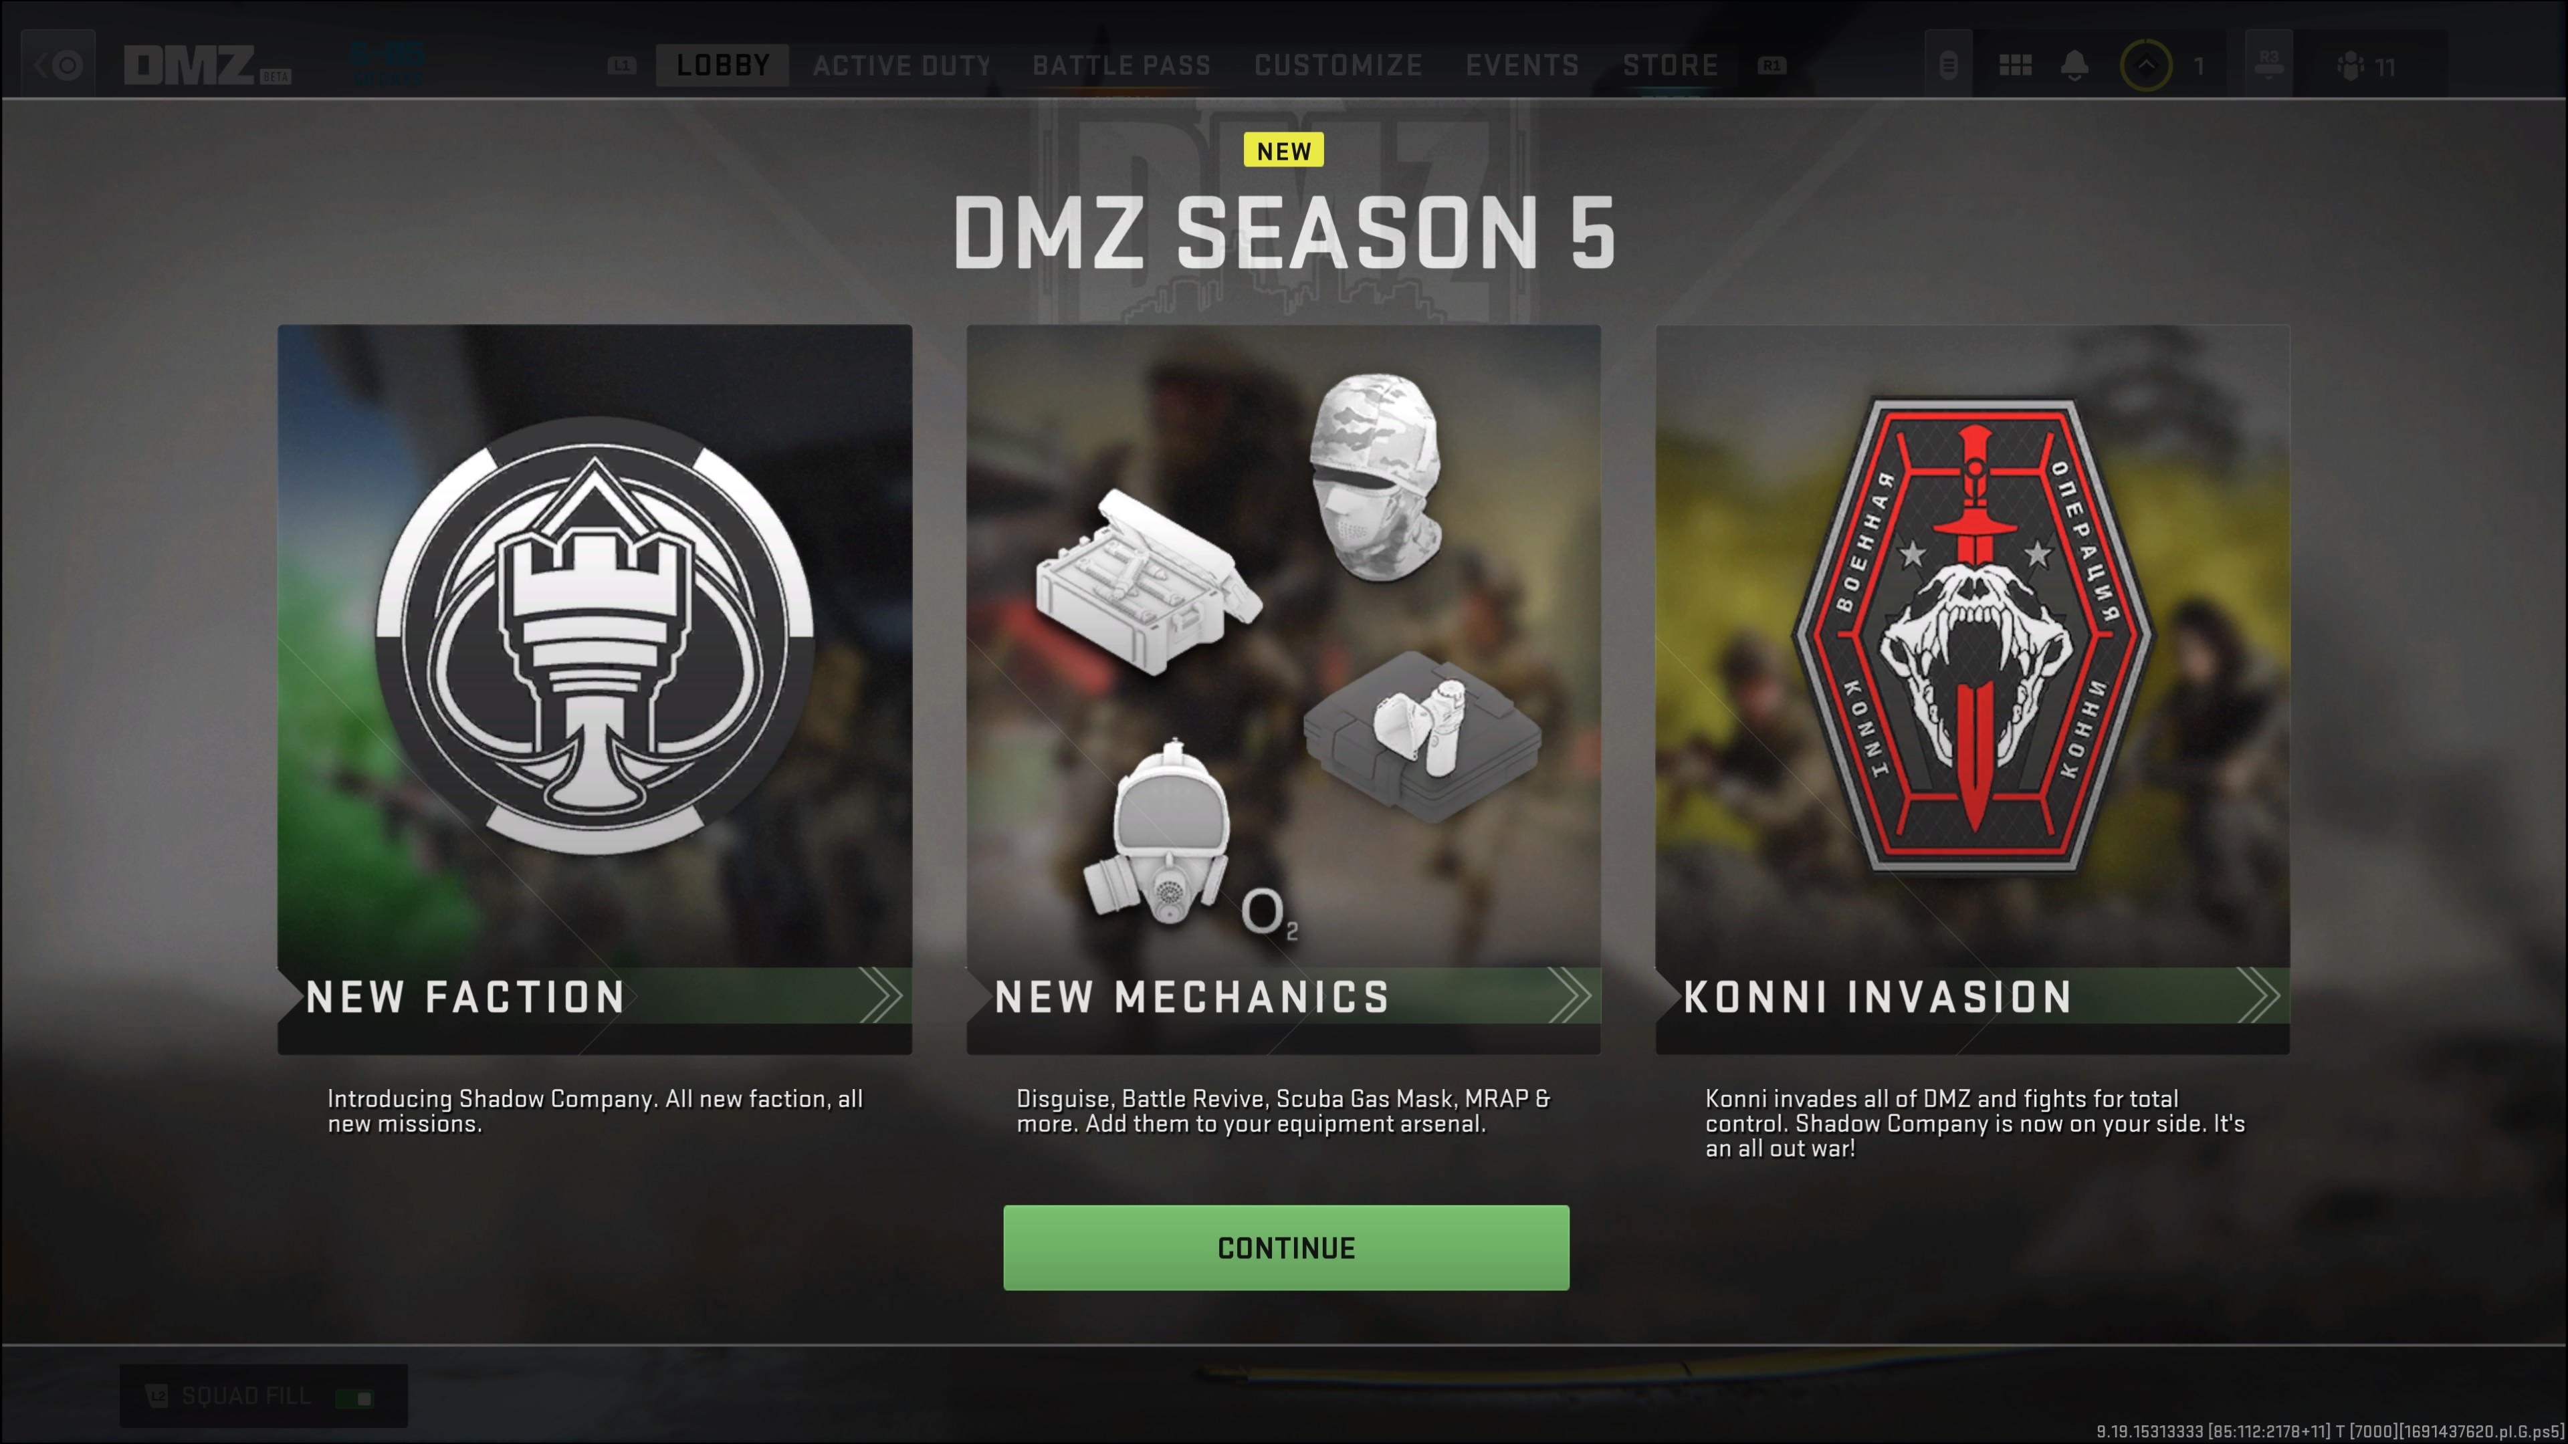Click the R1 next tab icon
Viewport: 2568px width, 1444px height.
pyautogui.click(x=1772, y=66)
